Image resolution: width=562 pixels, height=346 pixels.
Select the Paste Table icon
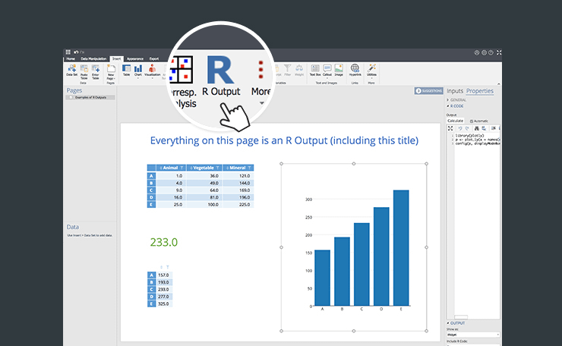pos(84,71)
